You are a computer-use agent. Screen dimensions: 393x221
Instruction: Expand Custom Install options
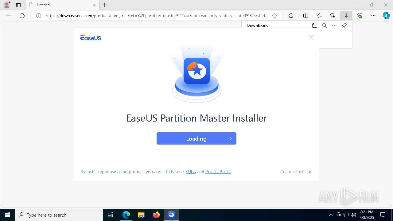[296, 172]
